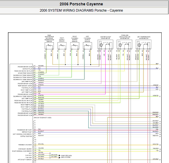This screenshot has height=163, width=169.
Task: Click lower arrowhead pointing to Lines System
Action: point(59,158)
